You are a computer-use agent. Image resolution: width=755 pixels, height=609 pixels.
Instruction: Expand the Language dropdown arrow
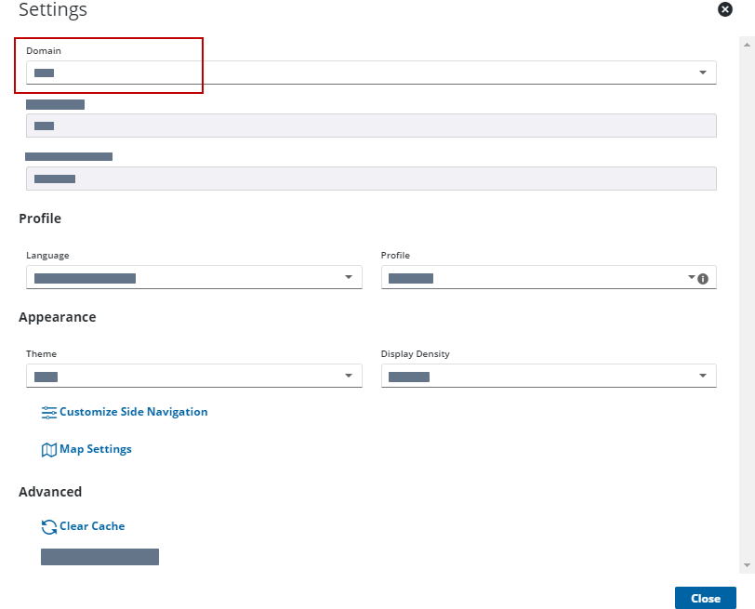349,277
